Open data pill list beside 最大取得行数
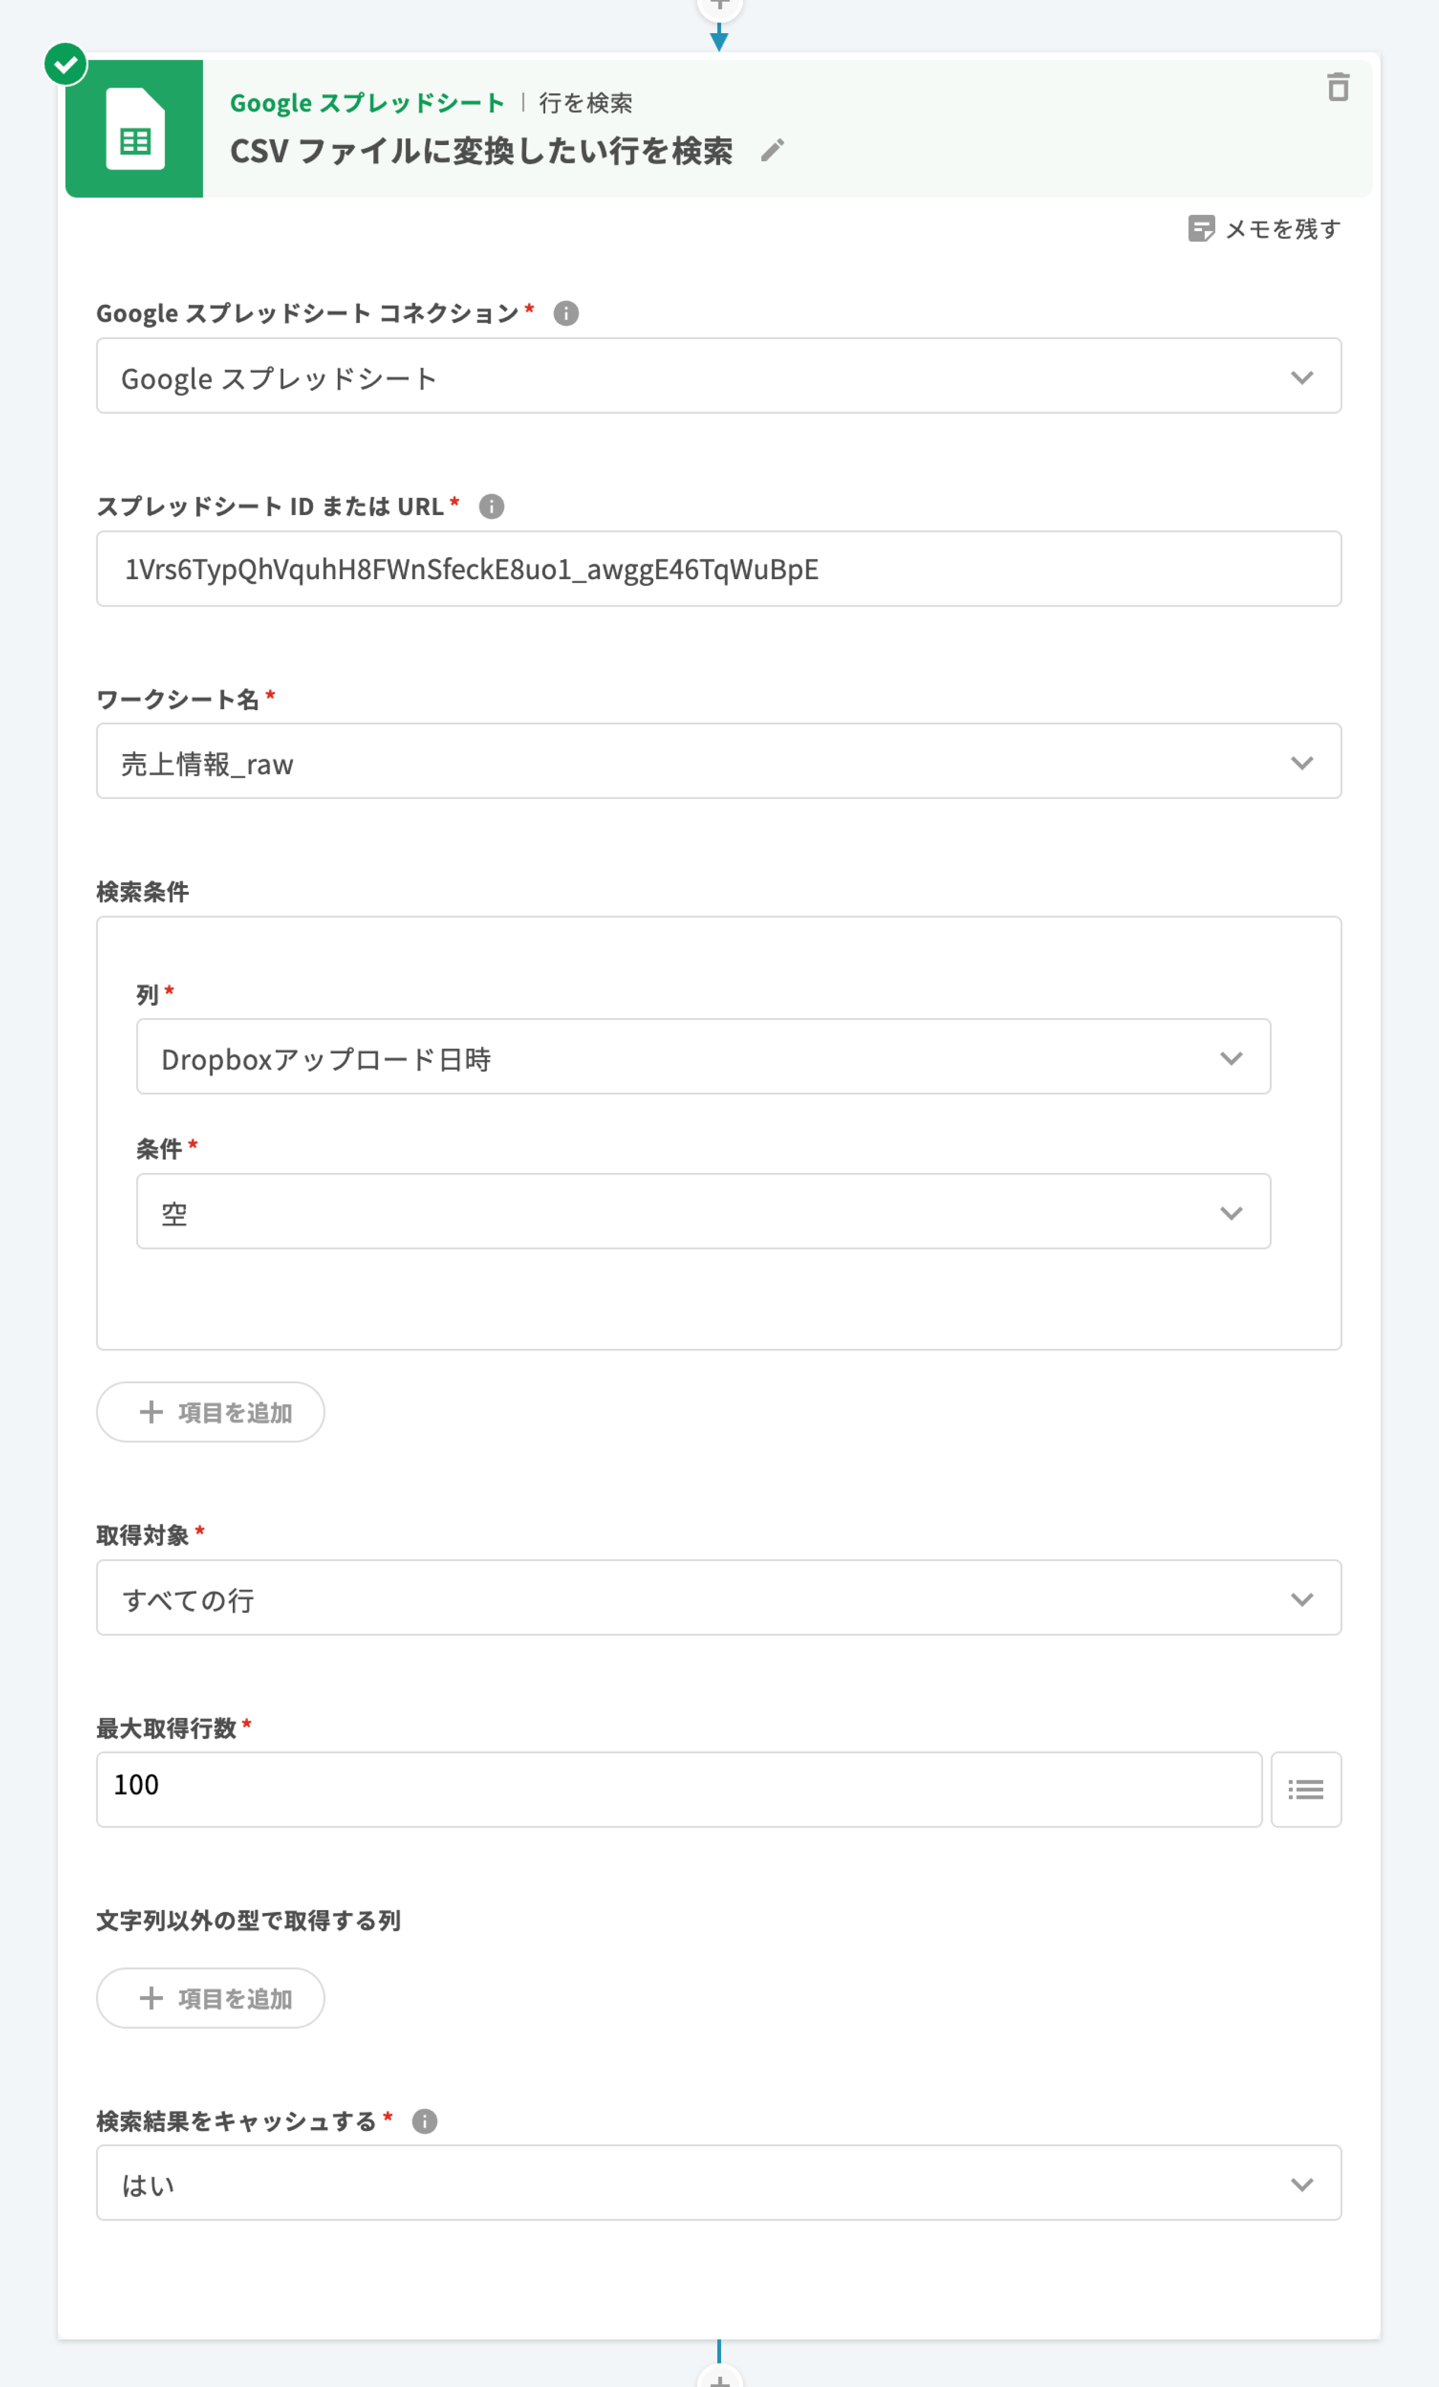The image size is (1439, 2387). (x=1305, y=1789)
